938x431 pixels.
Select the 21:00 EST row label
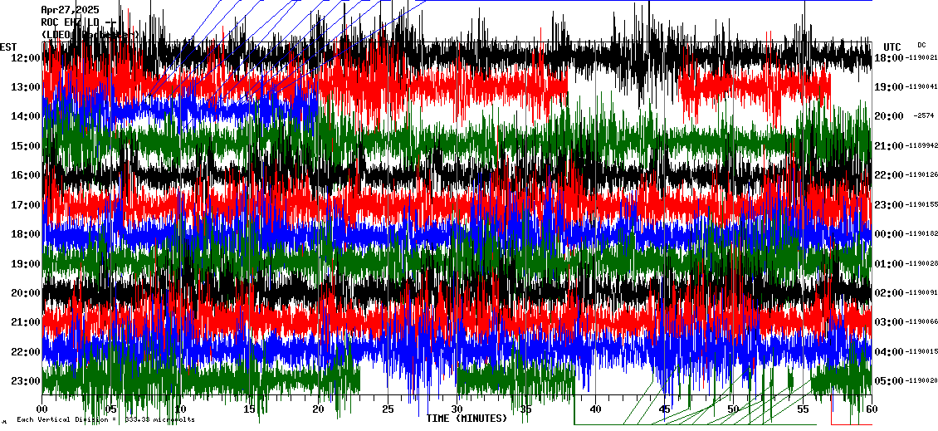(x=25, y=322)
